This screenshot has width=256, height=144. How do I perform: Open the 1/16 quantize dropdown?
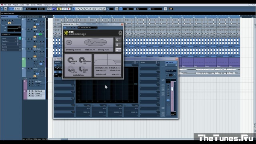pyautogui.click(x=156, y=9)
